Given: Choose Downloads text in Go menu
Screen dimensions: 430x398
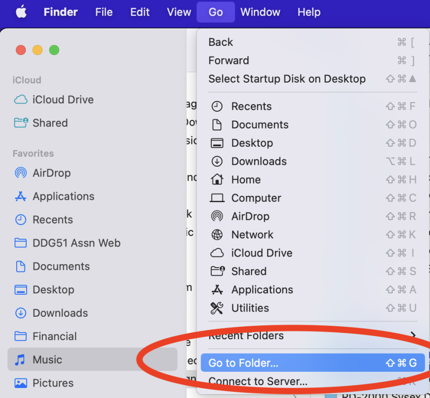Looking at the screenshot, I should (x=259, y=161).
